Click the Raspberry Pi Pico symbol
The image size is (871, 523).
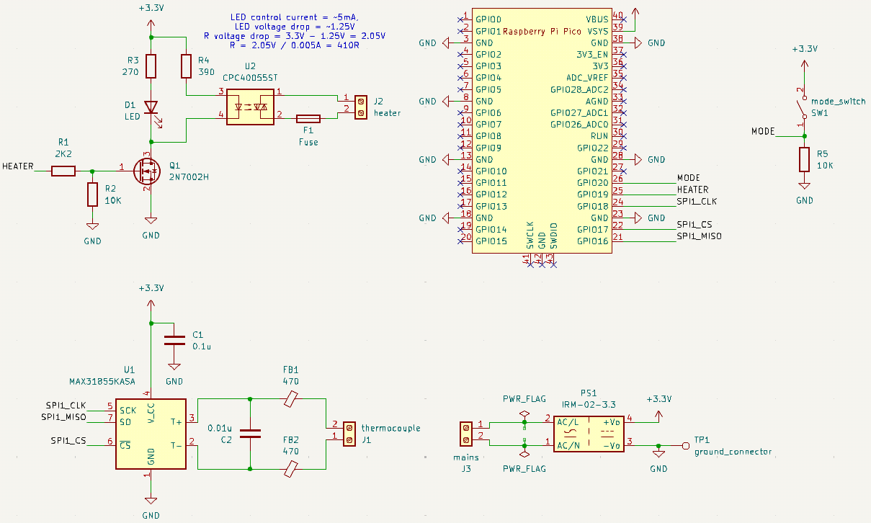[x=542, y=130]
